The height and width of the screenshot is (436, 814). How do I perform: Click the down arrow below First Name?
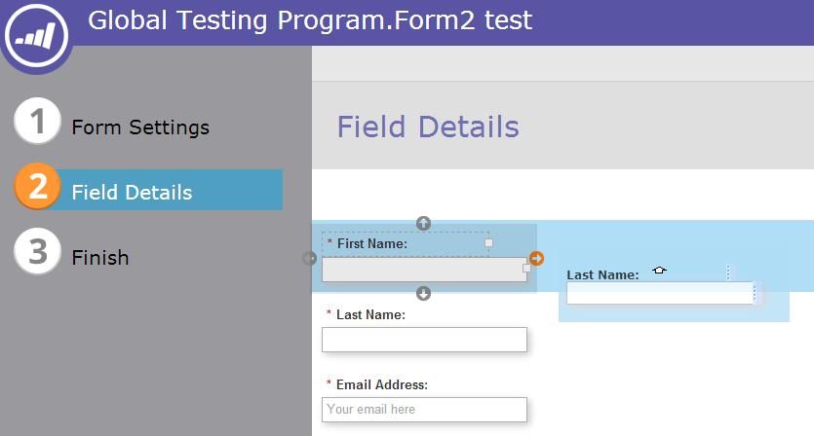pos(423,293)
